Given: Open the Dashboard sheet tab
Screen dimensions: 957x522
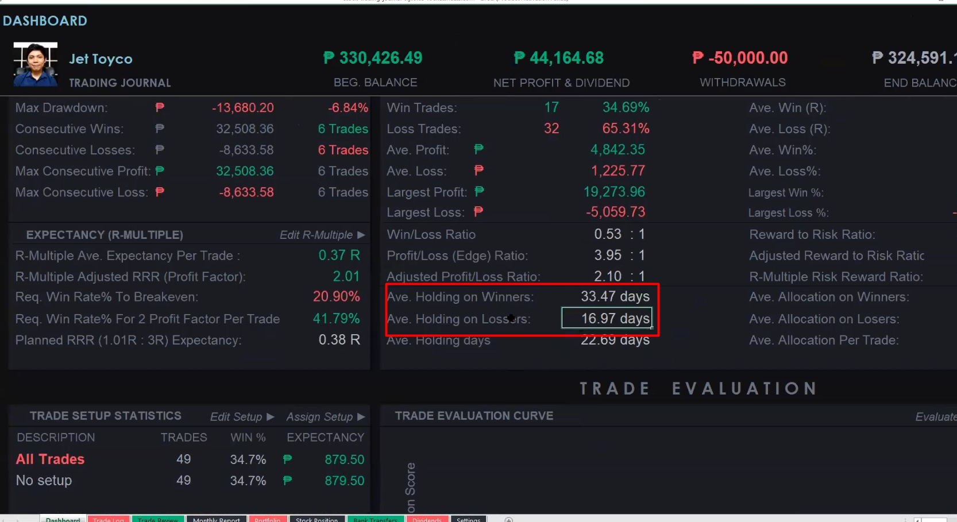Looking at the screenshot, I should coord(63,519).
